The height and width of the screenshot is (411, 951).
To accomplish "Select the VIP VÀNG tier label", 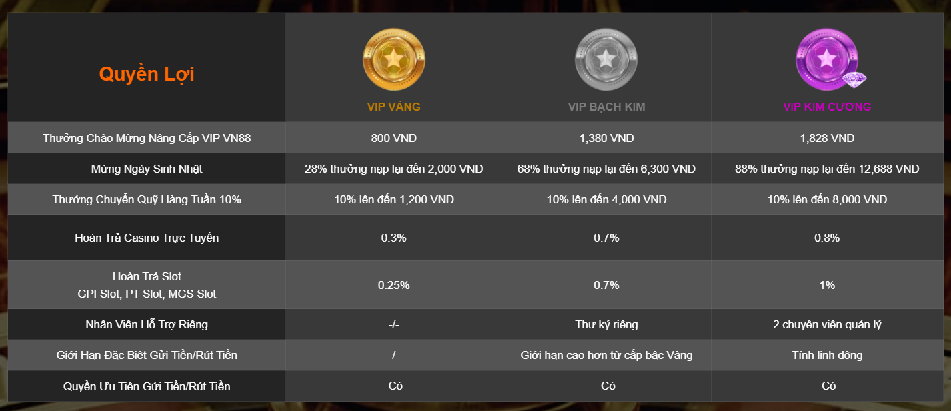I will (393, 107).
